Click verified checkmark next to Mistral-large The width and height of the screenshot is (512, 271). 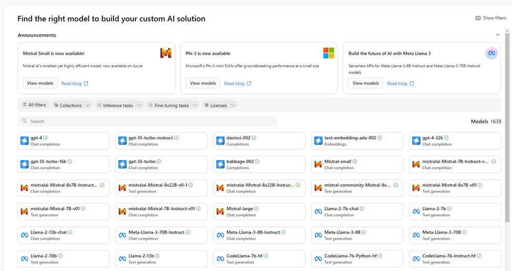pos(256,209)
